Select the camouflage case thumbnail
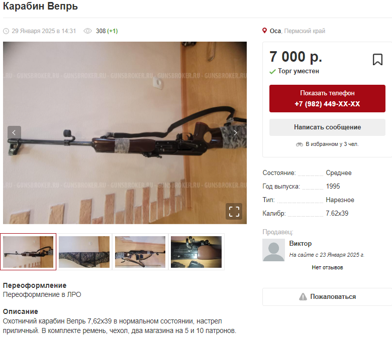This screenshot has height=338, width=392. pos(84,252)
